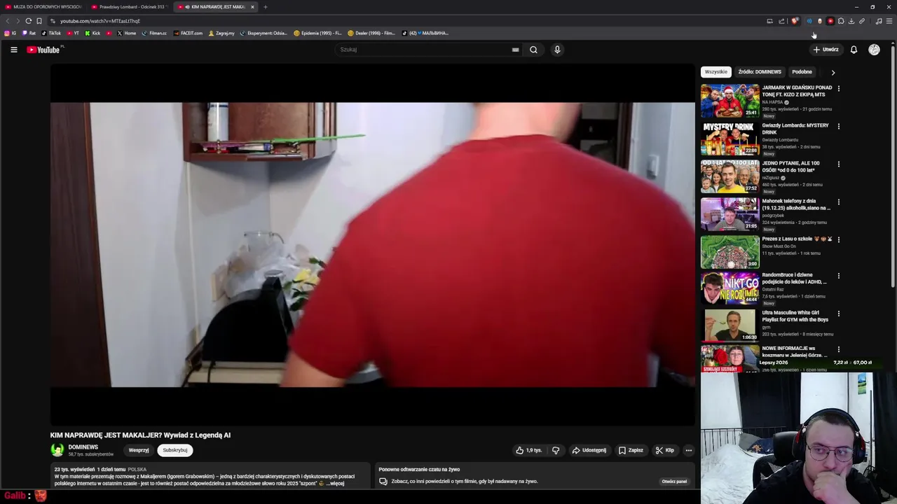The image size is (897, 504).
Task: Open YouTube notifications bell
Action: (x=854, y=50)
